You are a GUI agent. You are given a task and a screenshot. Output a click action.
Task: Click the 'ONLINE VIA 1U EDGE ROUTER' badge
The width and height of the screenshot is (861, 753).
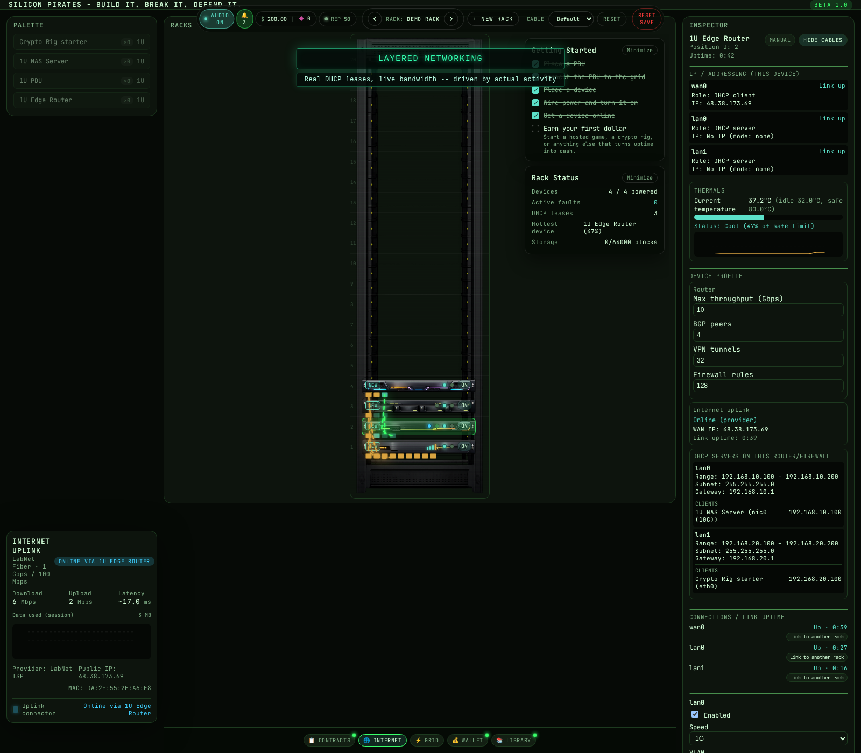click(x=104, y=562)
